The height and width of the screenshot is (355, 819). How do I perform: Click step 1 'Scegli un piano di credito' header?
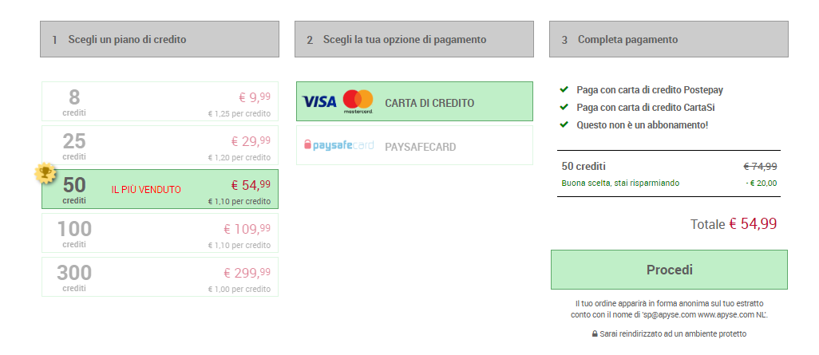160,39
